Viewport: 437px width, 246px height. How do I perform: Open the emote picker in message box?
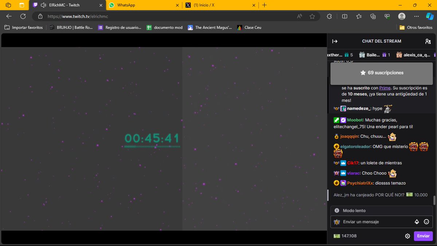(x=426, y=222)
